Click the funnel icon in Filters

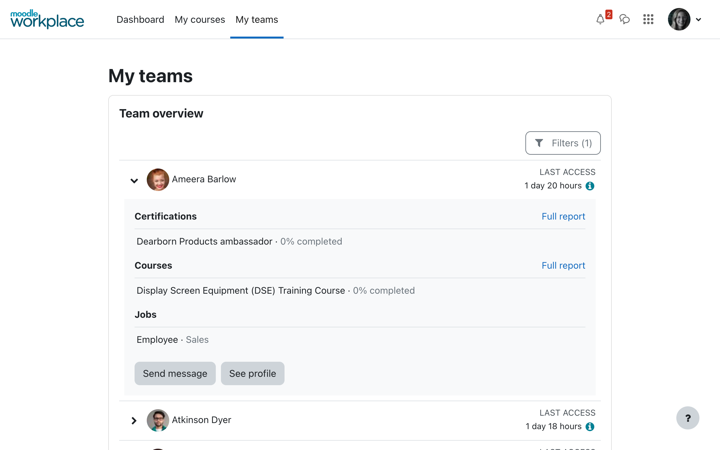pyautogui.click(x=539, y=143)
